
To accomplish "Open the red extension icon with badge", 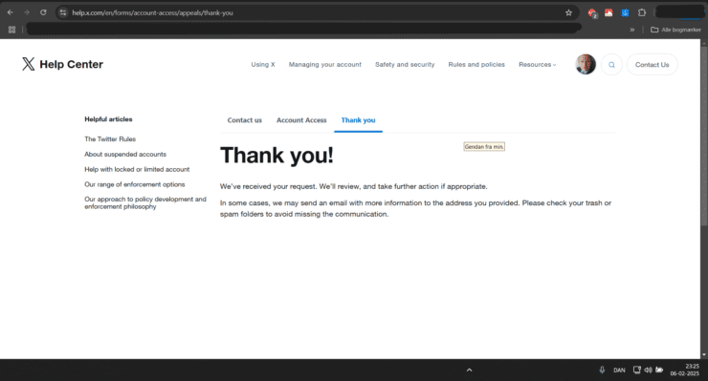I will click(592, 13).
